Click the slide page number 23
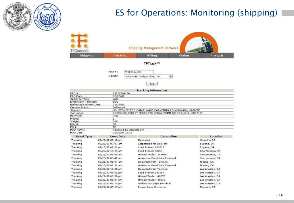Image resolution: width=294 pixels, height=203 pixels. pos(280,195)
